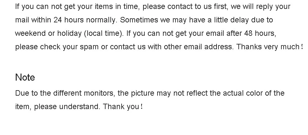Click the "Note" heading
This screenshot has height=135, width=308.
click(x=25, y=77)
